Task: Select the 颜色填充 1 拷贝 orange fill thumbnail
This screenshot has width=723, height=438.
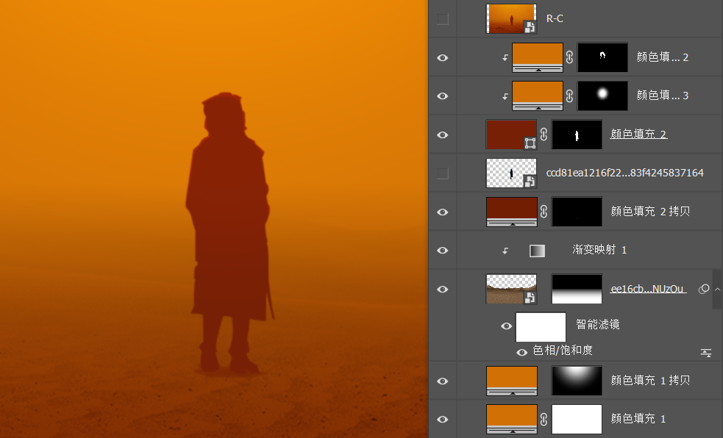Action: (511, 381)
